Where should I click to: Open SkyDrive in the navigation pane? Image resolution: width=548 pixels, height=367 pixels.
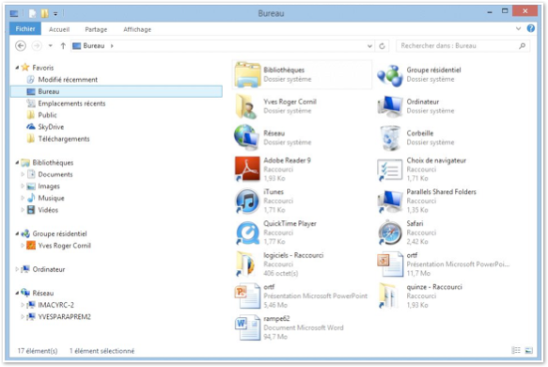51,127
